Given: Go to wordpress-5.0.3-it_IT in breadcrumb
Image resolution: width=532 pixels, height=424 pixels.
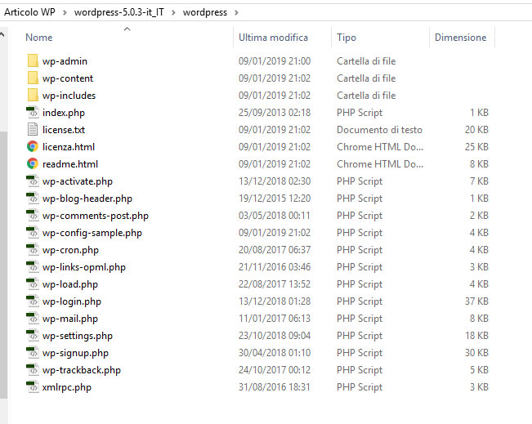Looking at the screenshot, I should tap(119, 12).
